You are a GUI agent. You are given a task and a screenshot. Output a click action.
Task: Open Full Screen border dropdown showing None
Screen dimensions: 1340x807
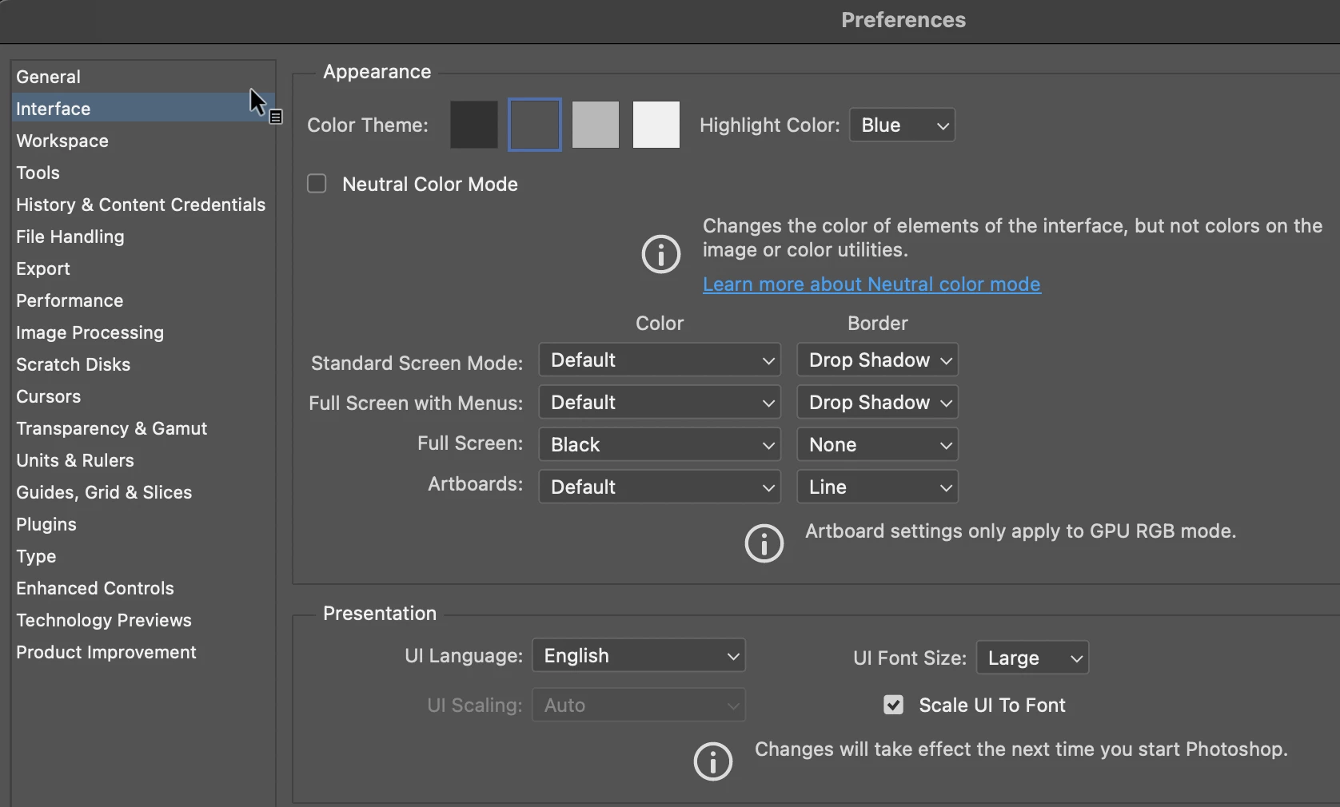pos(877,445)
